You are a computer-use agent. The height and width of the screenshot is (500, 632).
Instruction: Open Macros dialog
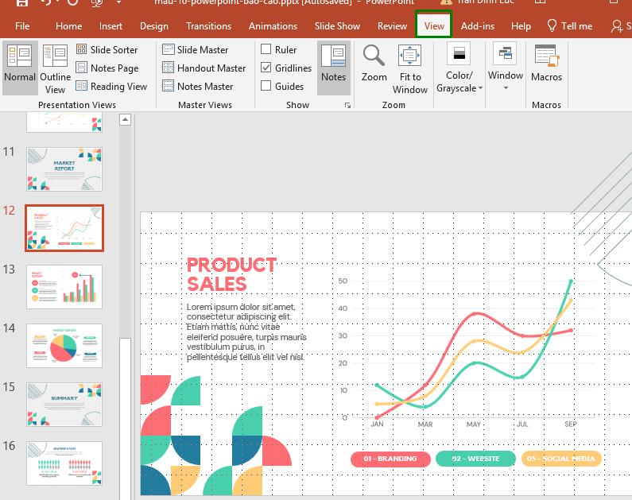[546, 64]
